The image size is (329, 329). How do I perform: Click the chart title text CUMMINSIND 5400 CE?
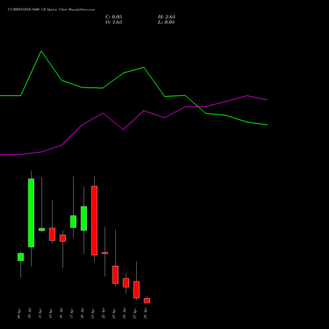26,10
